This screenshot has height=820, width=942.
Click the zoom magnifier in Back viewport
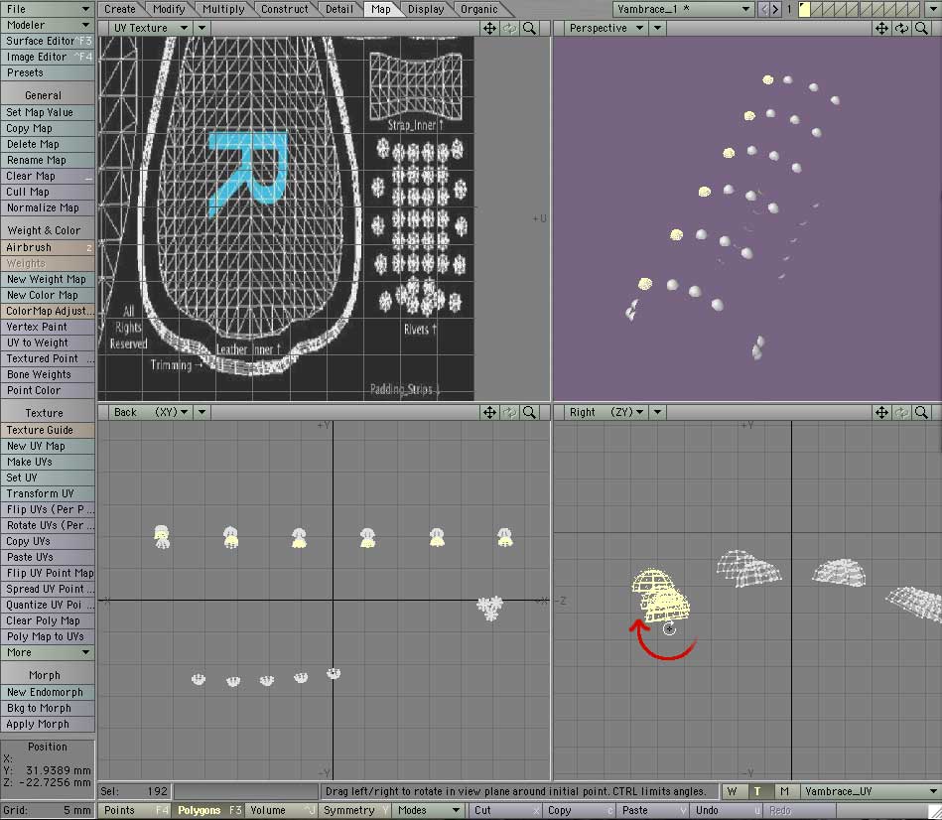click(x=529, y=412)
